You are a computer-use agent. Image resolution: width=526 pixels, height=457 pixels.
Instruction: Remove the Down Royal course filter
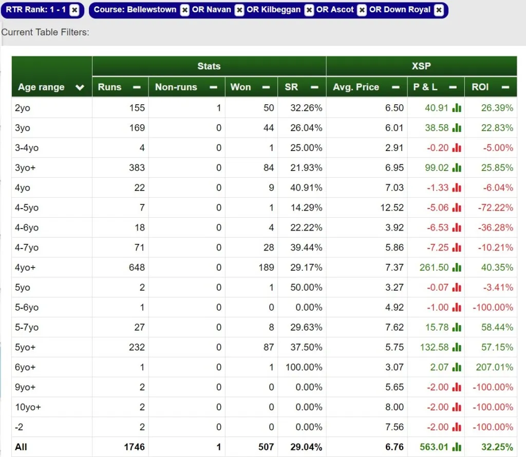pyautogui.click(x=439, y=10)
